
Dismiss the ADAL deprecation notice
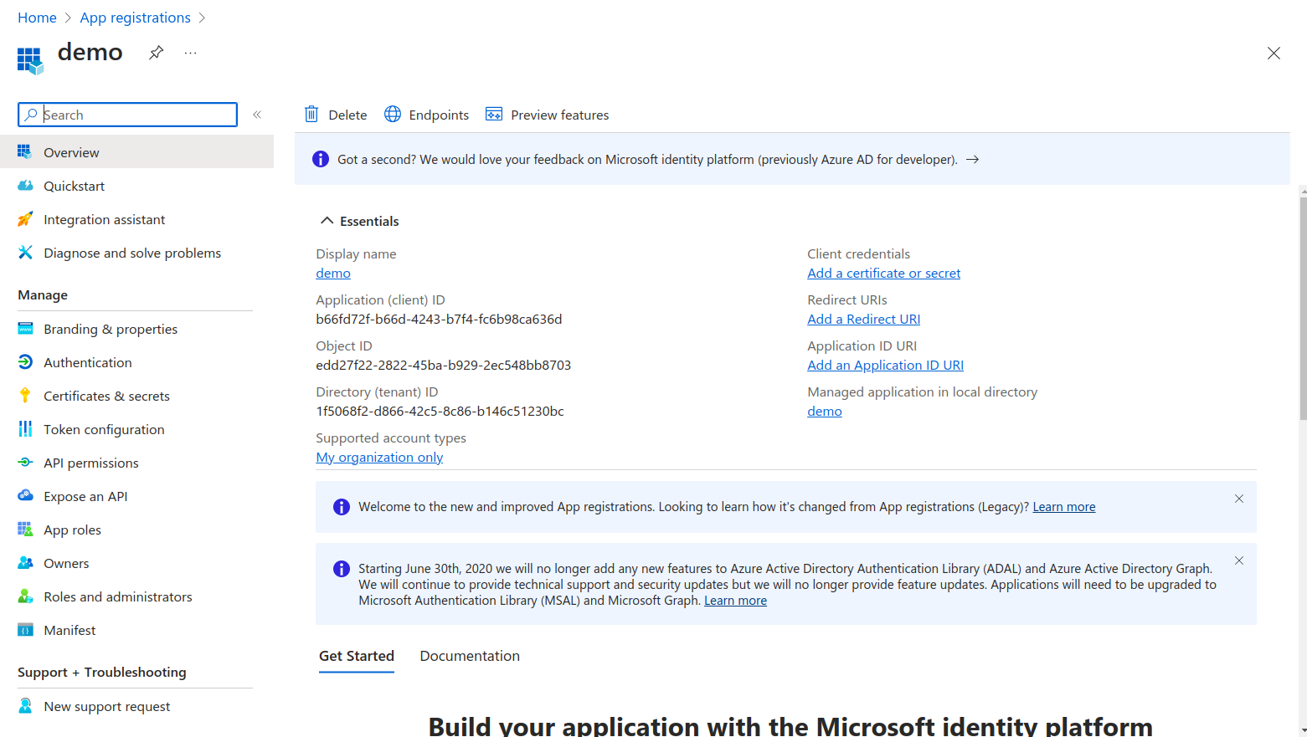(1239, 560)
